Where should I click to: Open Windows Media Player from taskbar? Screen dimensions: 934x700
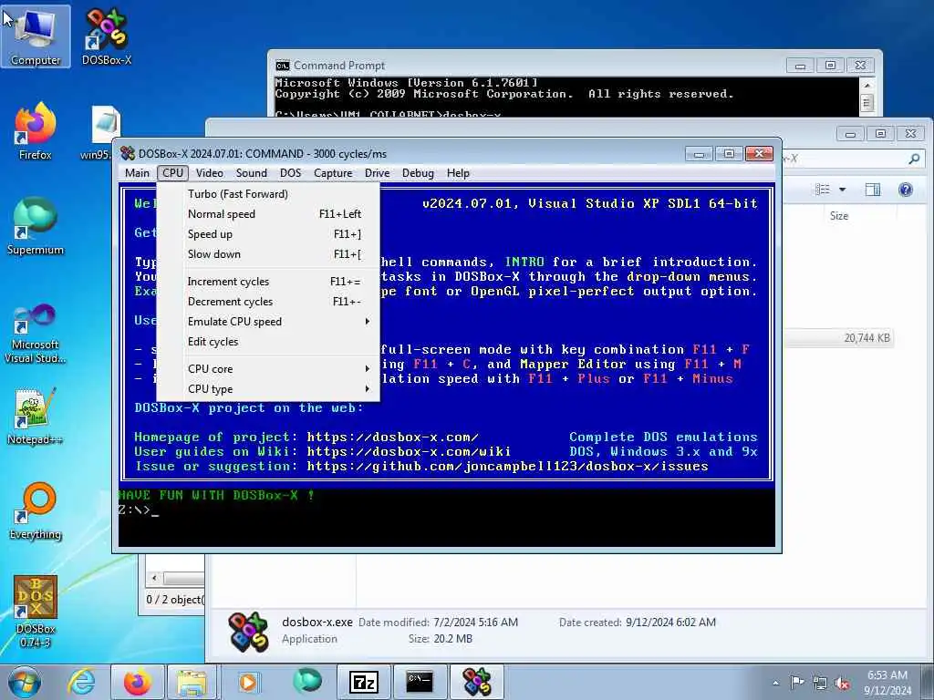[x=248, y=682]
